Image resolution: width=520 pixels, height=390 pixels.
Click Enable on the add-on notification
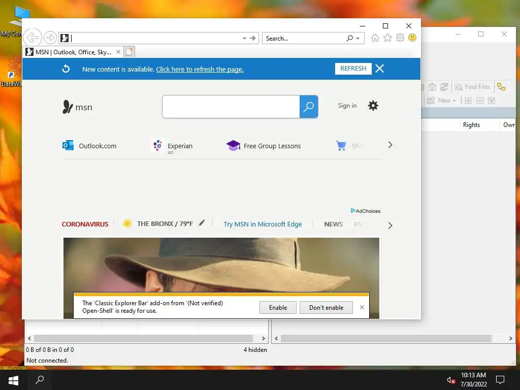click(278, 307)
